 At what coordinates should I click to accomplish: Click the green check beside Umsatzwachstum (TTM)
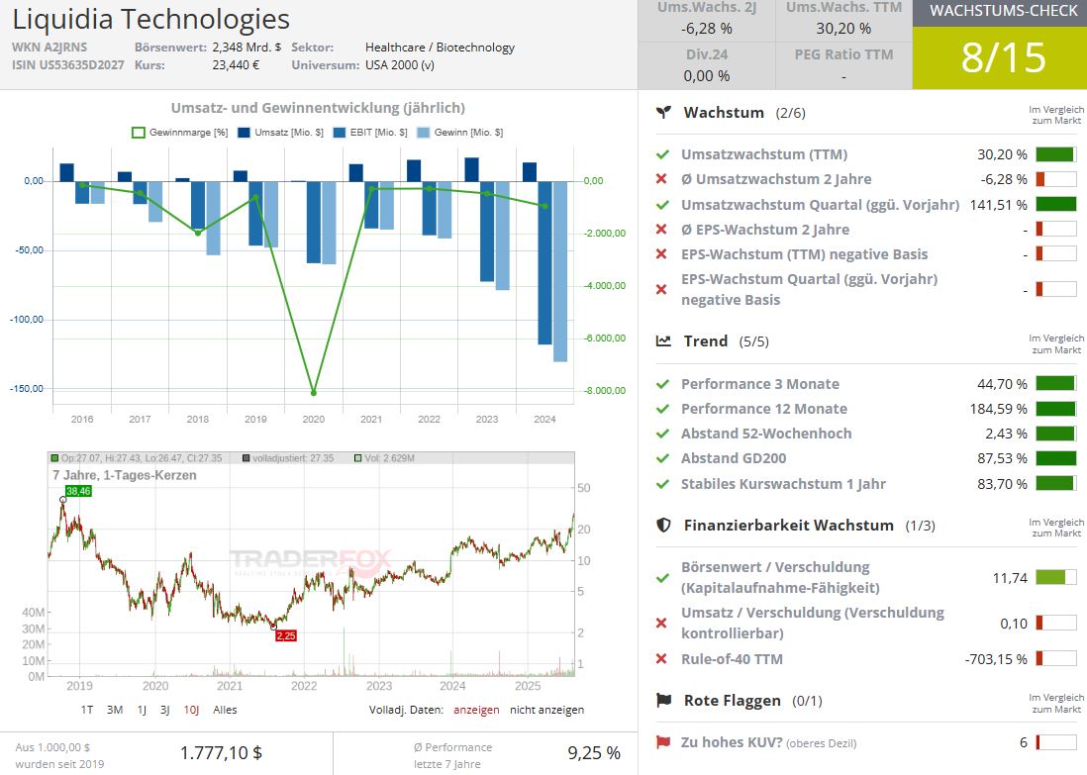point(662,154)
